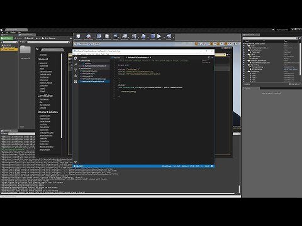This screenshot has width=302, height=226.
Task: Select Keyboard Shortcuts in Editor Preferences
Action: click(46, 72)
